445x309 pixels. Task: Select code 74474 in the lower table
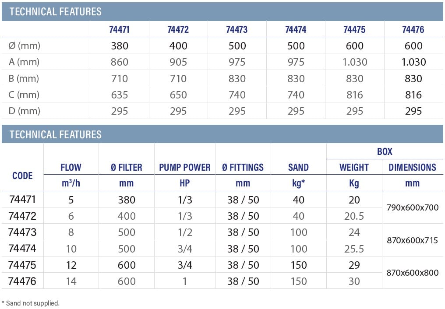22,249
